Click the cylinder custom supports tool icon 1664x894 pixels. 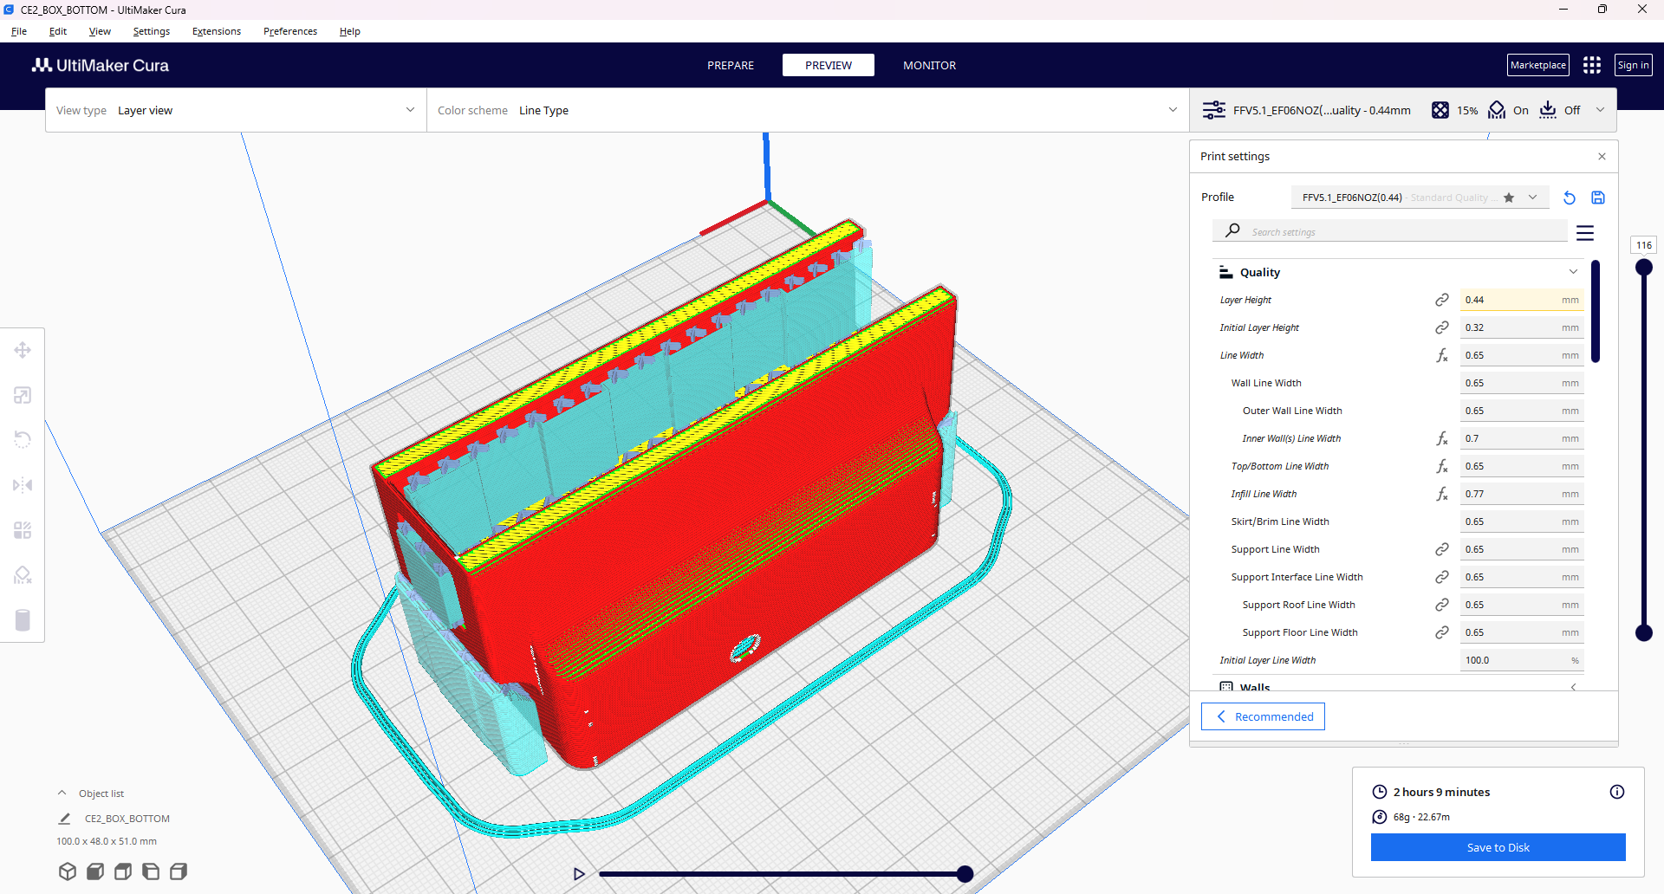coord(23,620)
